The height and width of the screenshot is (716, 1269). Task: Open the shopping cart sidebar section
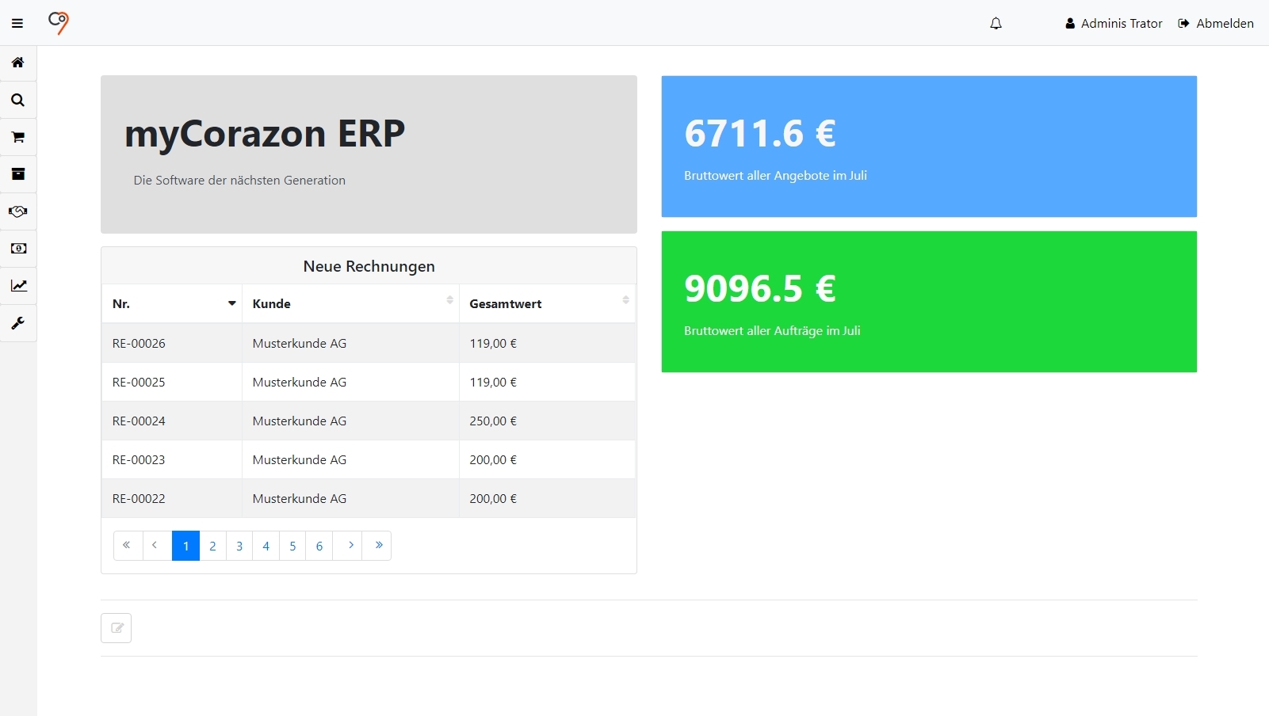click(18, 137)
